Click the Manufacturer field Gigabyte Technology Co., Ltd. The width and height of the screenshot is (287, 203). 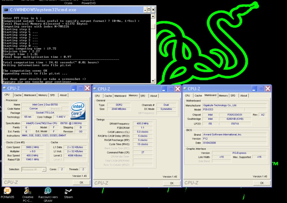[x=235, y=105]
